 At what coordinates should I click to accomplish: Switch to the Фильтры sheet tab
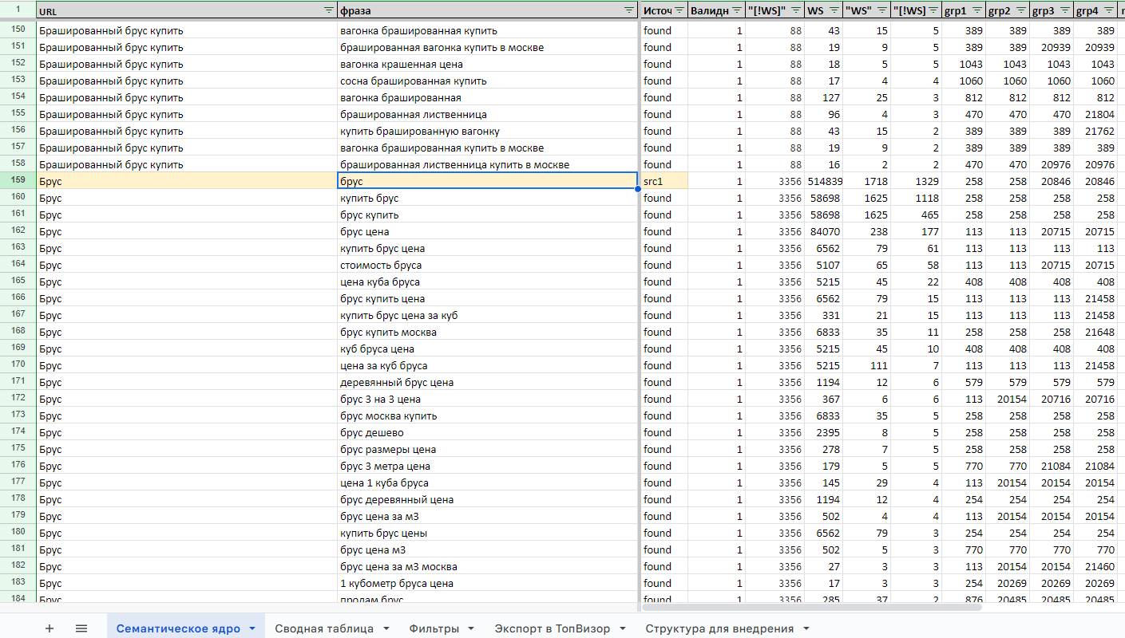click(434, 628)
